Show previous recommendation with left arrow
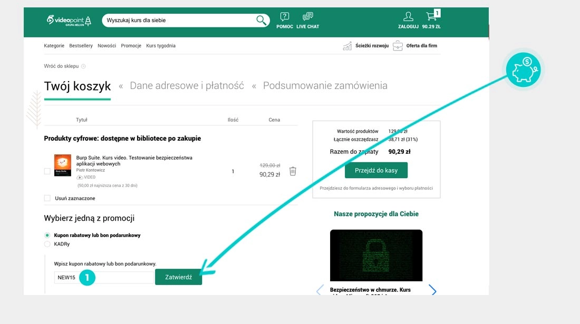The height and width of the screenshot is (324, 580). coord(319,290)
